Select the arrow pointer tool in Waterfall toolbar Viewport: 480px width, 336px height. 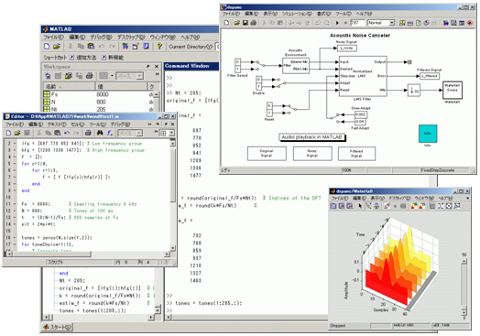tap(360, 206)
